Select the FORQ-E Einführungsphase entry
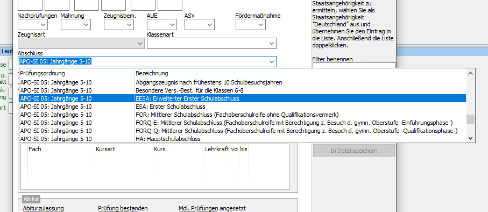Viewport: 488px width, 212px height. [x=243, y=123]
